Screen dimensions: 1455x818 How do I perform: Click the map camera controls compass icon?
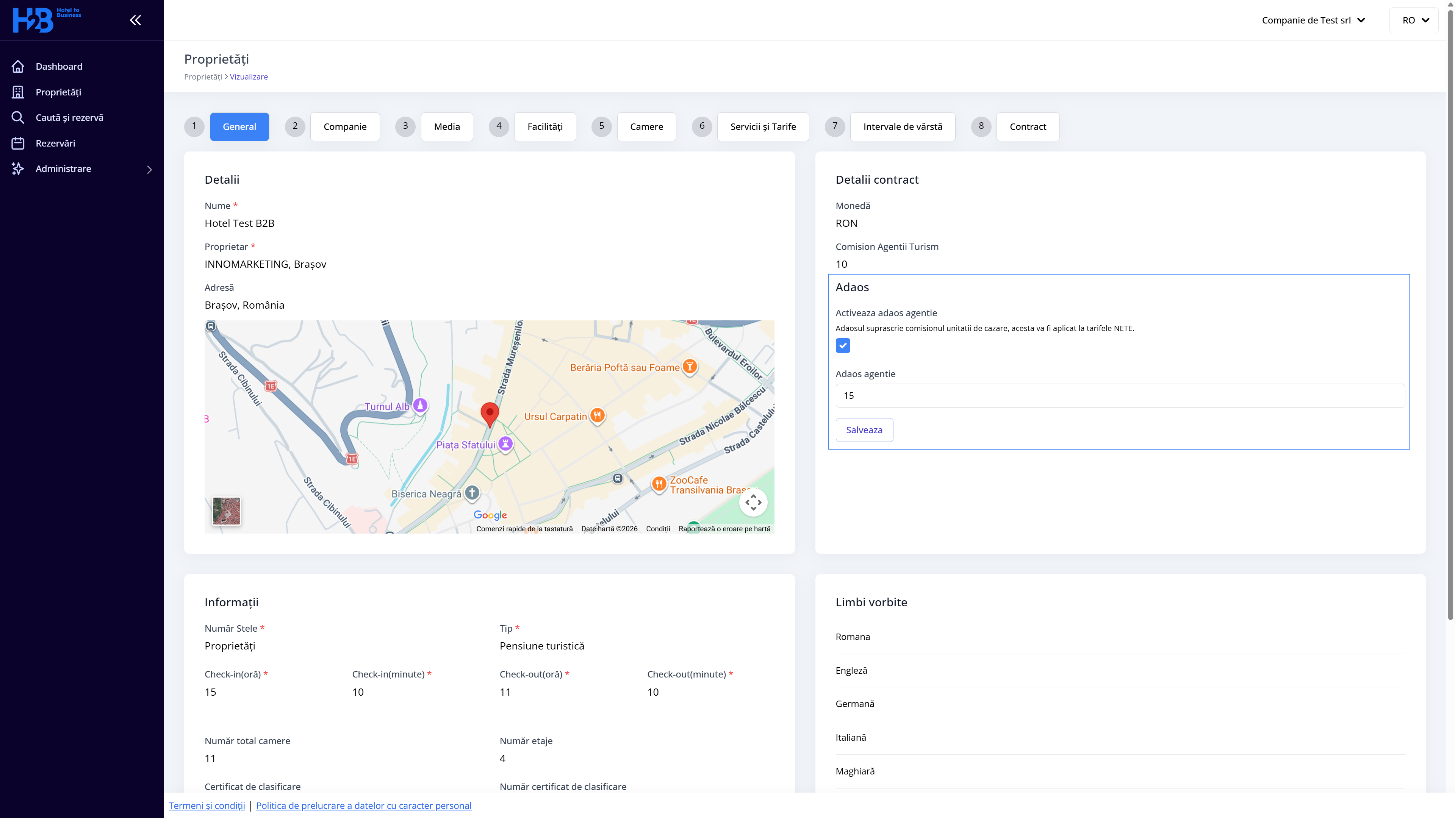coord(753,503)
